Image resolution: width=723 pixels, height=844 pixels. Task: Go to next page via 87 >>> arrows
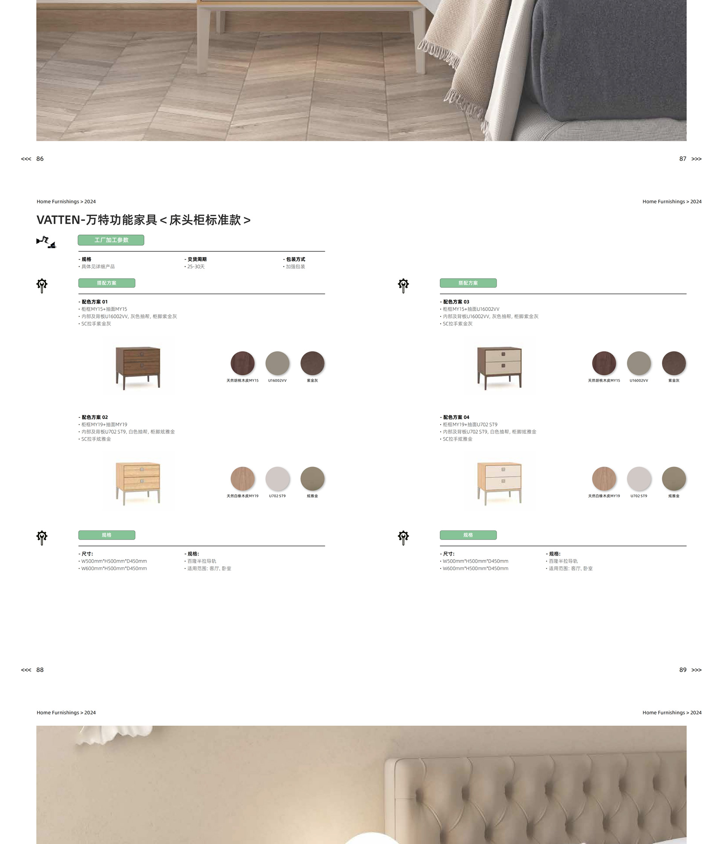coord(697,159)
